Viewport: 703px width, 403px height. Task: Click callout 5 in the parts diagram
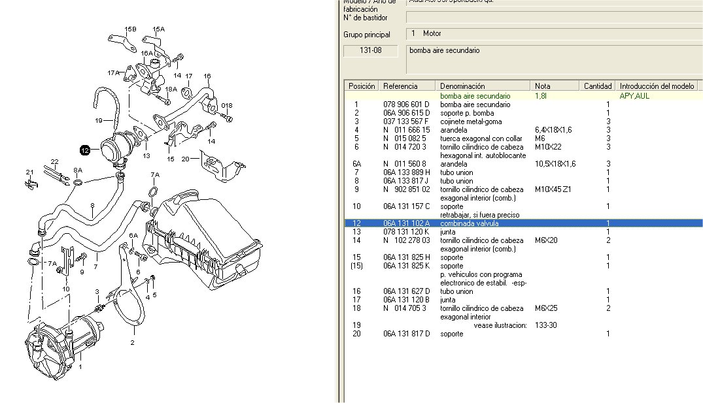[155, 295]
